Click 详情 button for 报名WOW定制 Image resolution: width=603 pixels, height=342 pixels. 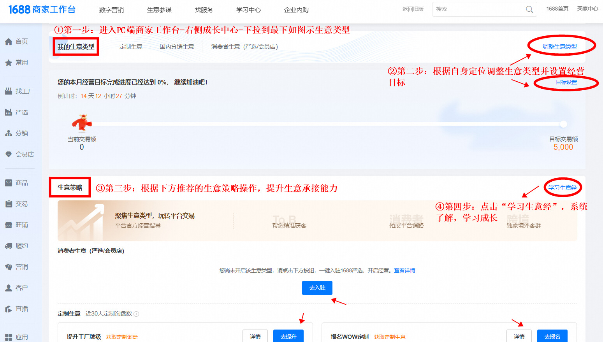pos(519,337)
